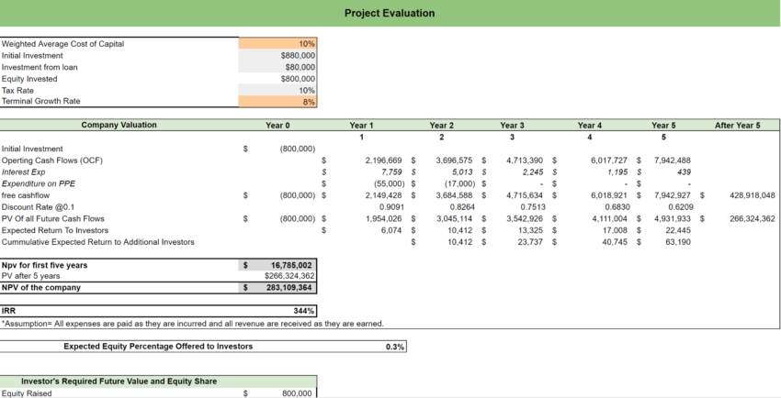781x398 pixels.
Task: Select free cashflow value 7,942,927
Action: point(673,195)
